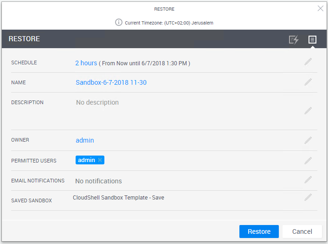
Task: Click the Permitted Users edit pencil
Action: click(x=308, y=161)
